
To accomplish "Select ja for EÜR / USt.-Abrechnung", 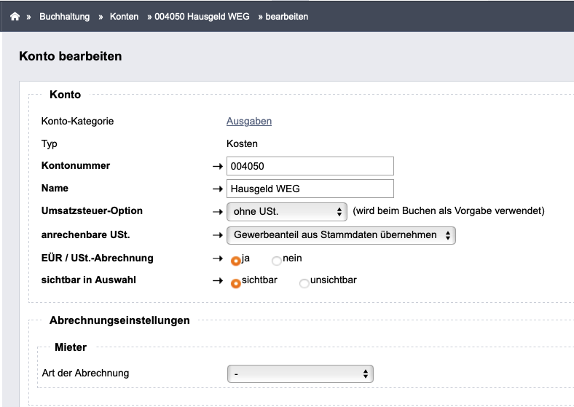I will (236, 261).
